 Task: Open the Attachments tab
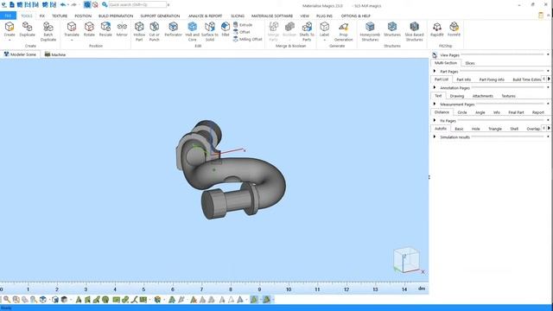[x=482, y=96]
